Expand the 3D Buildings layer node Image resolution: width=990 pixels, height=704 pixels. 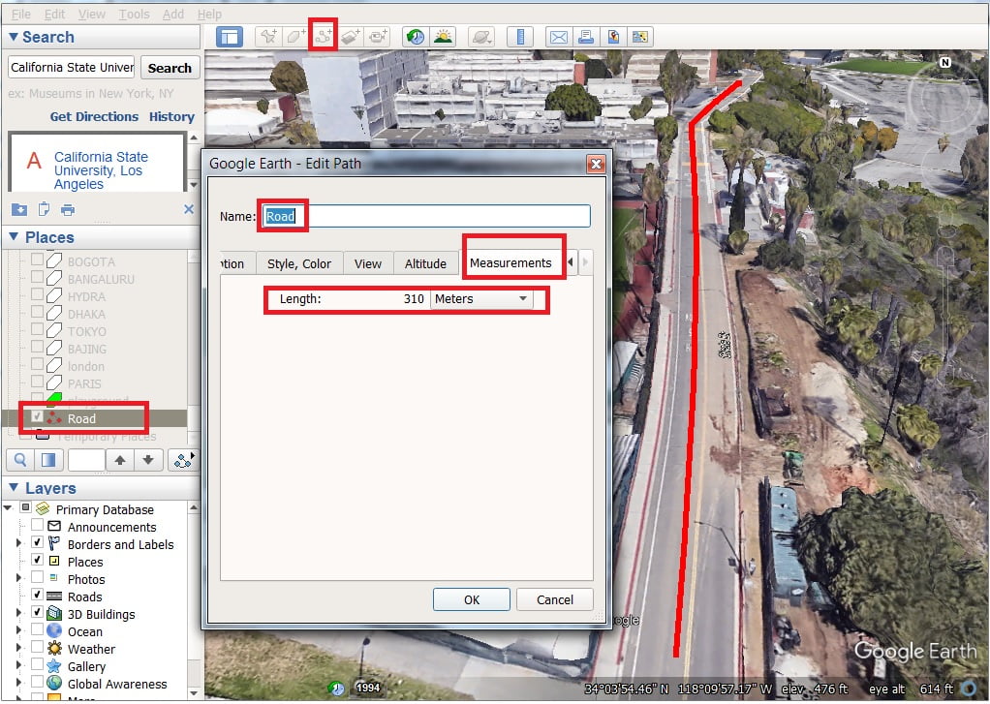[x=18, y=613]
